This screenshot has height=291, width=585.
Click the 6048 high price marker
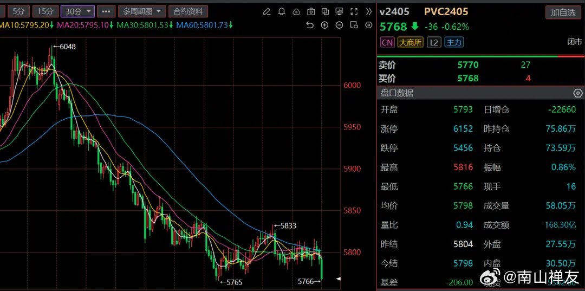pyautogui.click(x=64, y=47)
